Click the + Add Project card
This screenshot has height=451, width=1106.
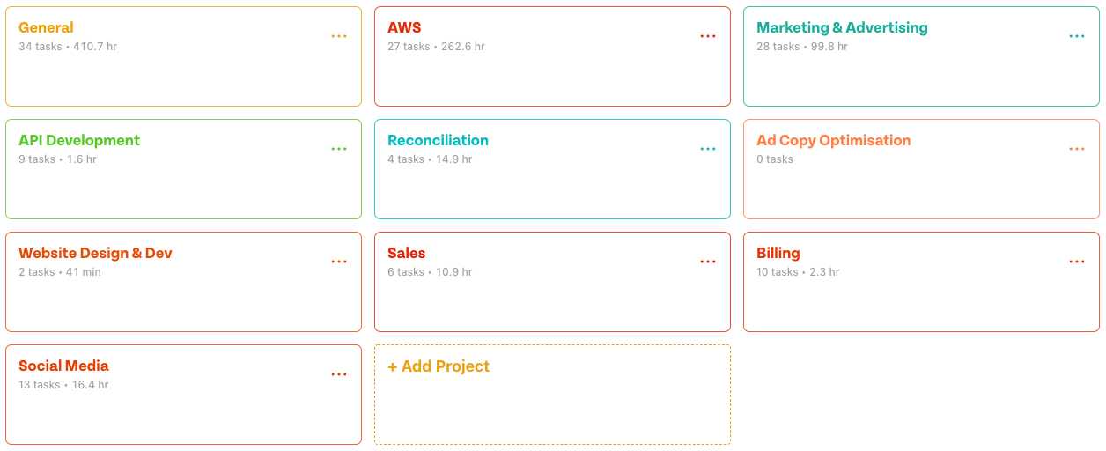[x=552, y=395]
